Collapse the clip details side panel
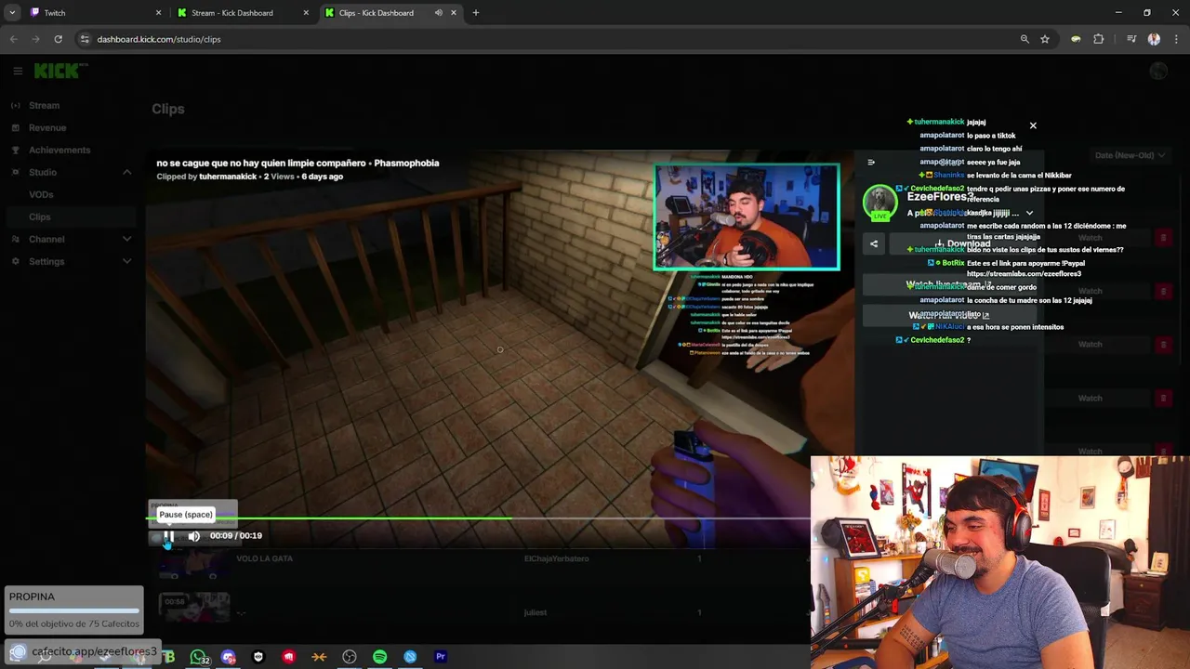The width and height of the screenshot is (1190, 669). click(x=871, y=163)
